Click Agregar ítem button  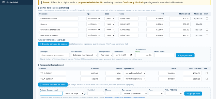coord(193,93)
